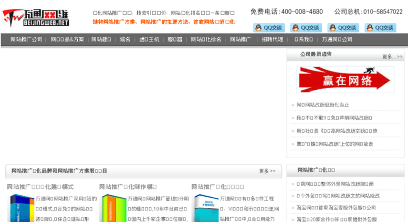Click the 公司总机 010-58547022 text

coord(368,12)
